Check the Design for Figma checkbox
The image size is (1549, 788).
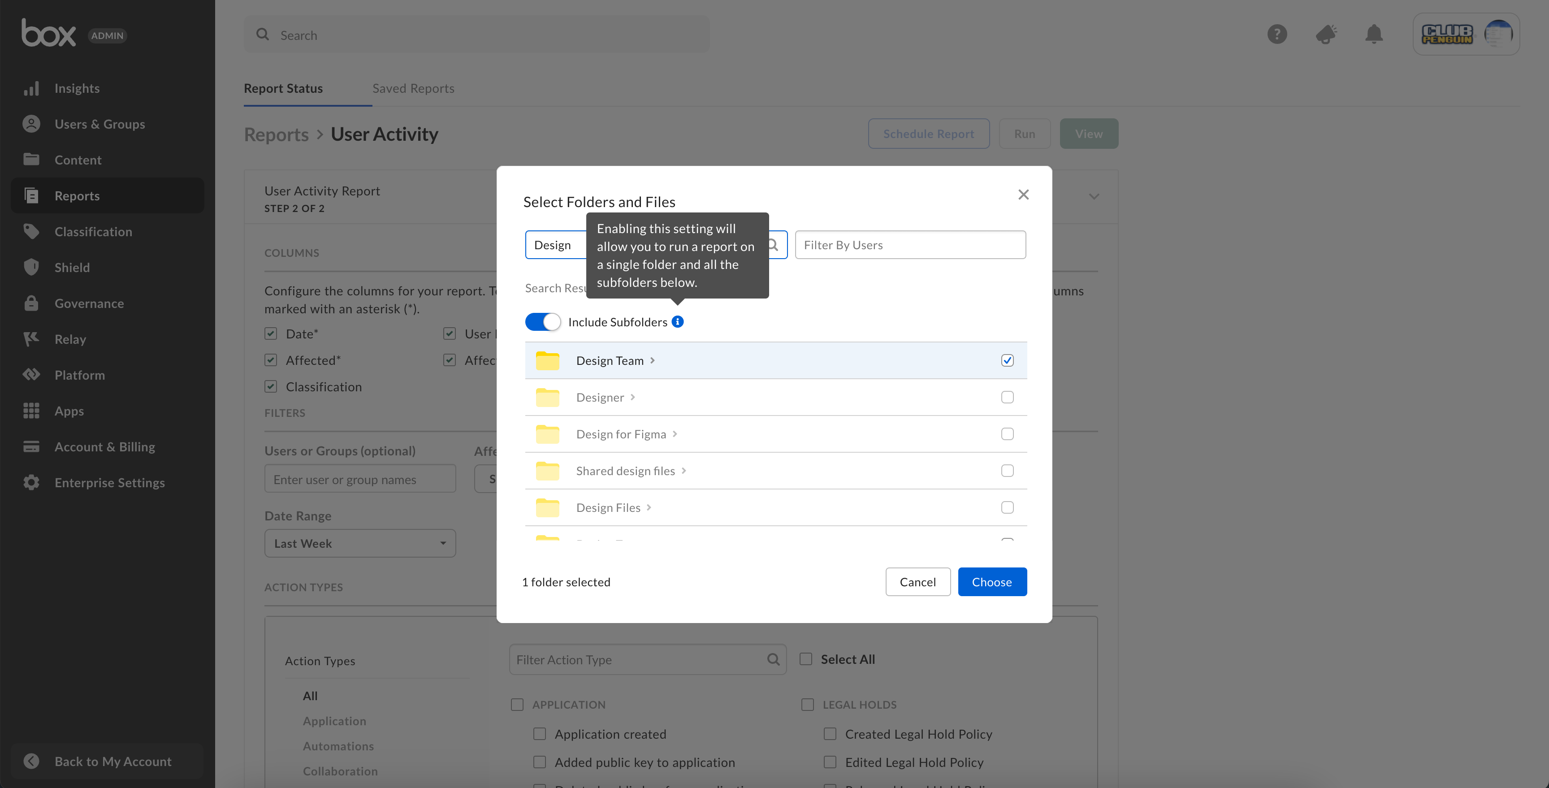[1007, 434]
